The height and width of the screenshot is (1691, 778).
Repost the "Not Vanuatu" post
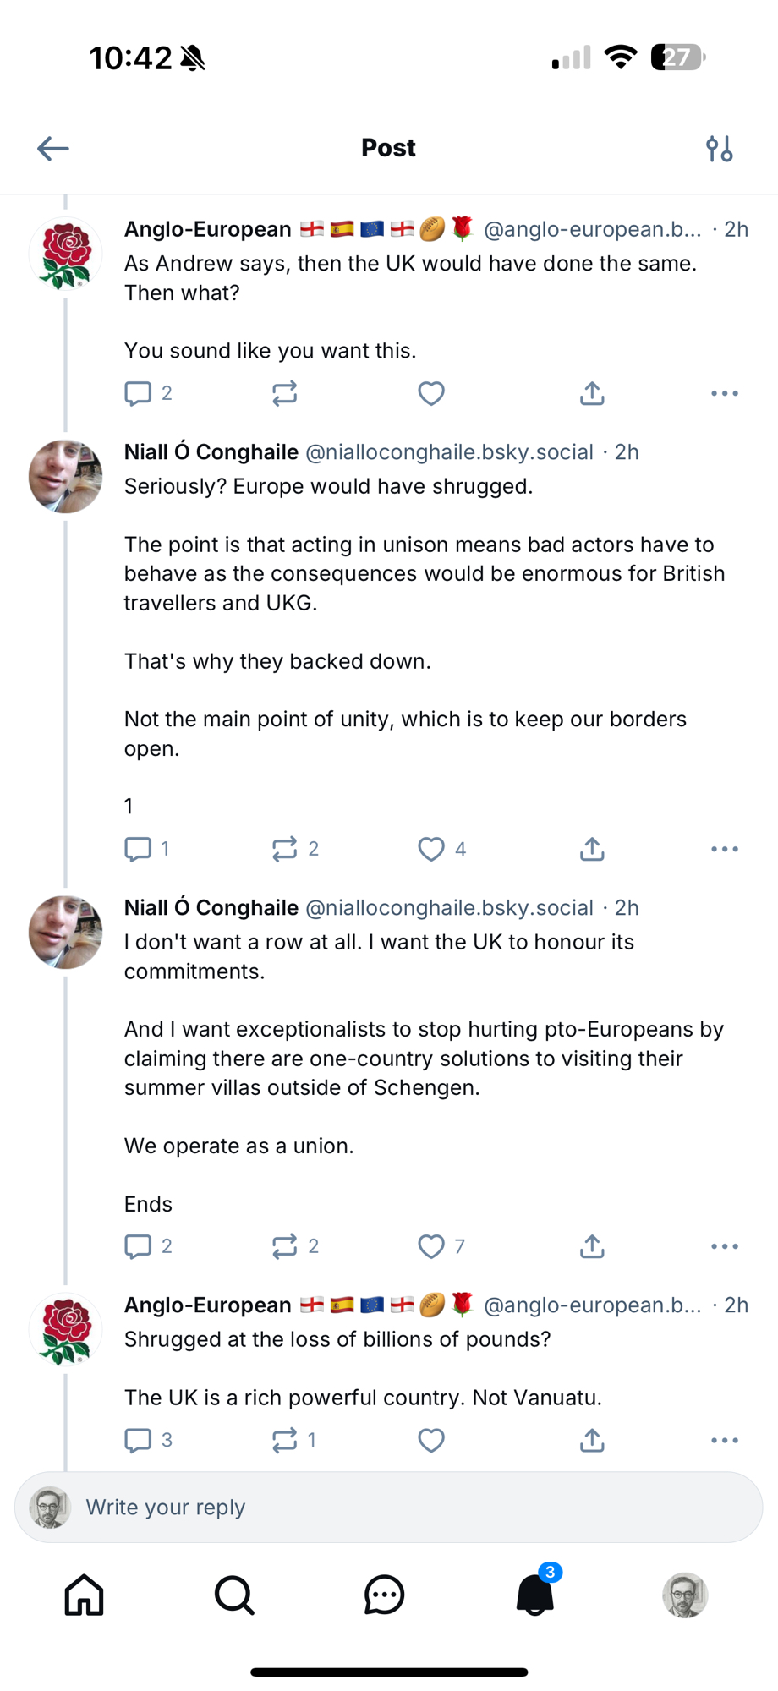point(285,1440)
